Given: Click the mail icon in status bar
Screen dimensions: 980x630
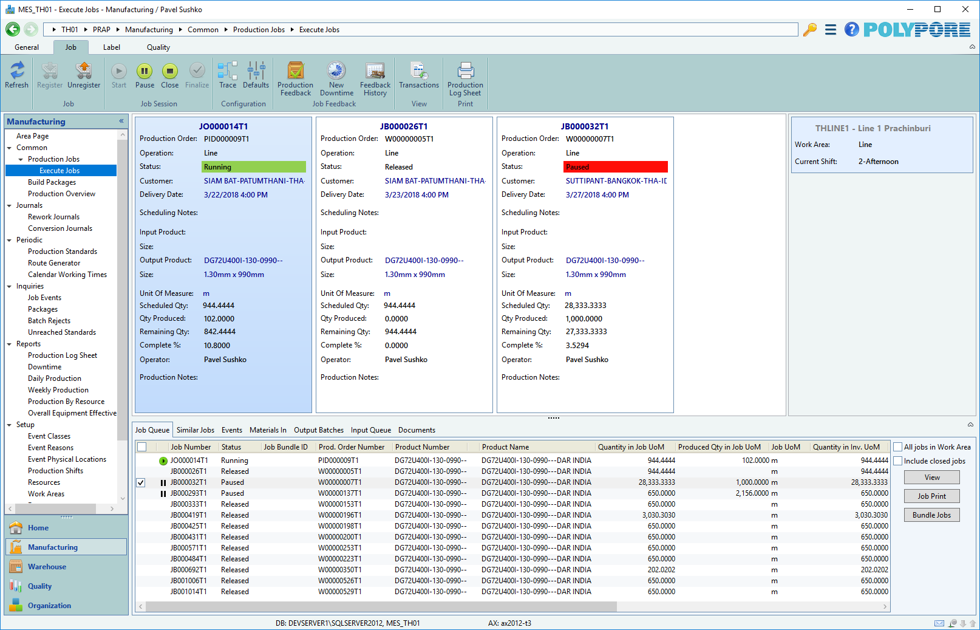Looking at the screenshot, I should click(939, 623).
